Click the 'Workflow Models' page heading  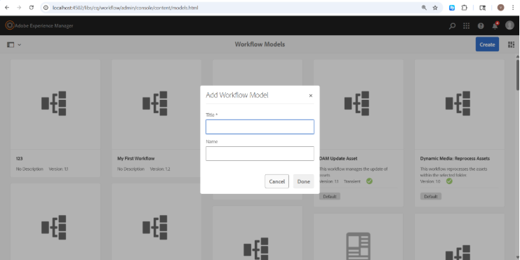point(260,44)
